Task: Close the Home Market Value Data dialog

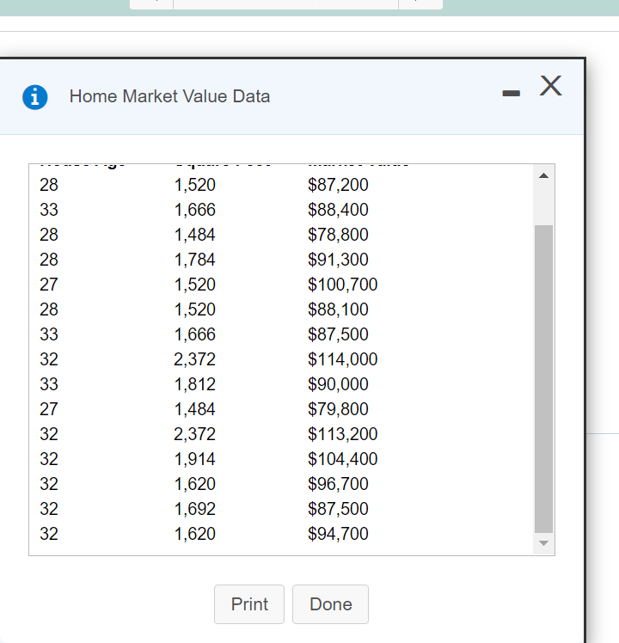Action: (550, 86)
